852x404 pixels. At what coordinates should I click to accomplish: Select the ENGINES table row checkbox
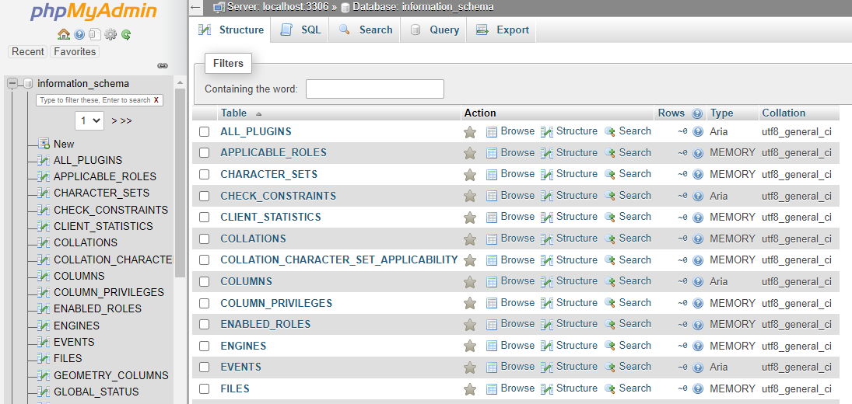coord(205,346)
